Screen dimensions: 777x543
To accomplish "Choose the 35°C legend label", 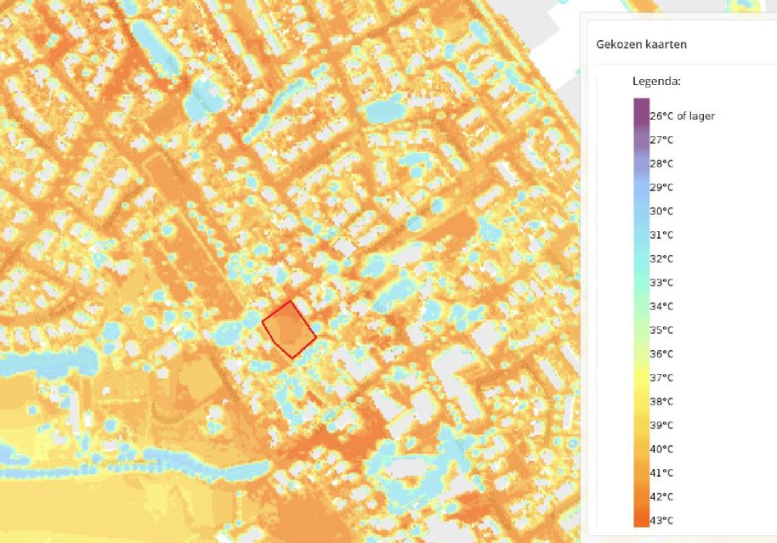I will (x=661, y=330).
